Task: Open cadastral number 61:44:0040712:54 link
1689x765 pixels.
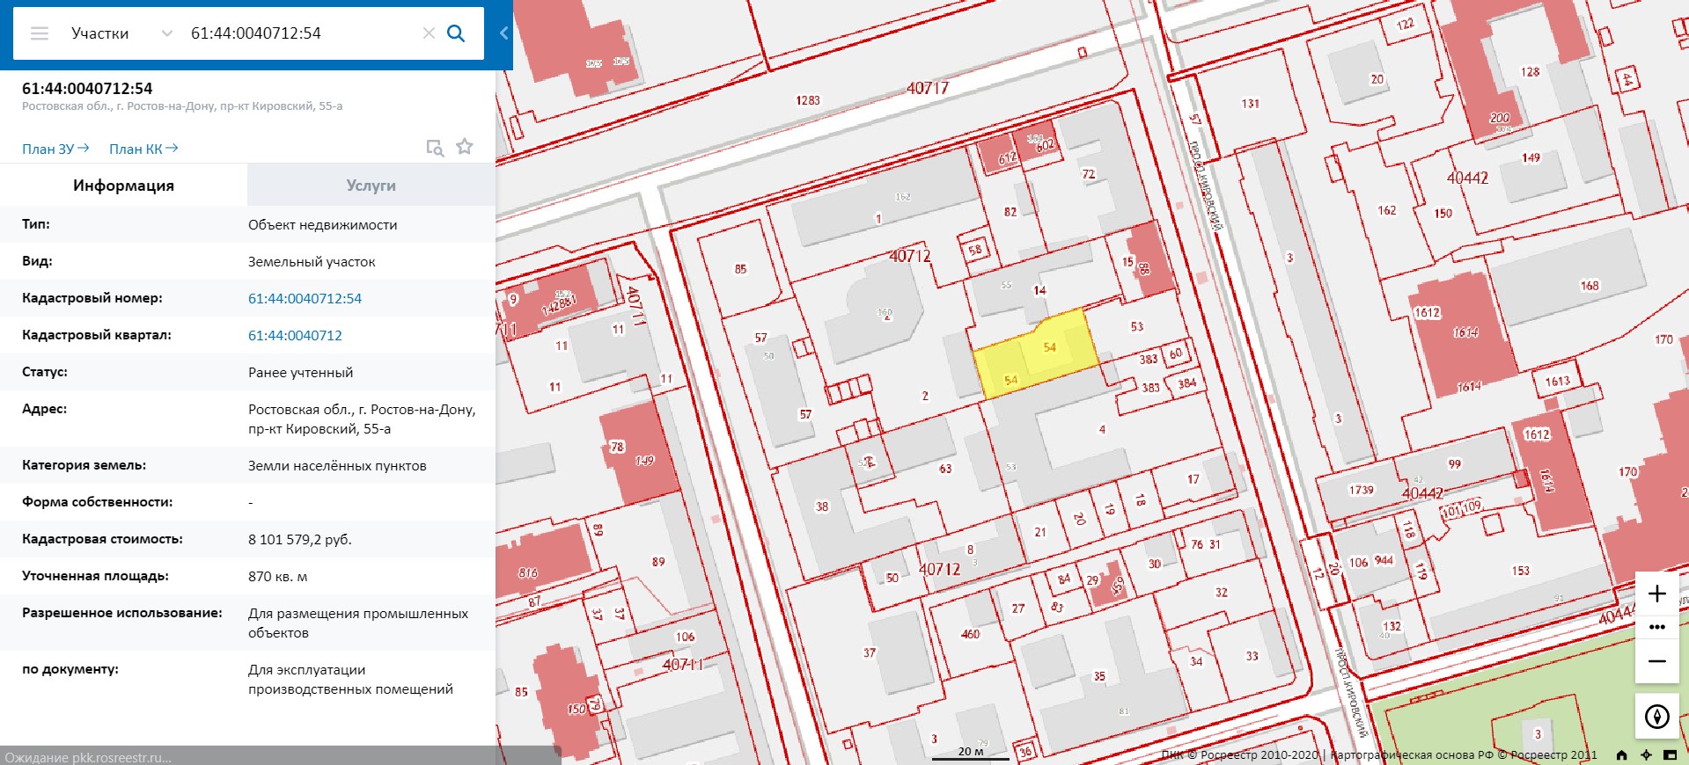Action: [305, 298]
